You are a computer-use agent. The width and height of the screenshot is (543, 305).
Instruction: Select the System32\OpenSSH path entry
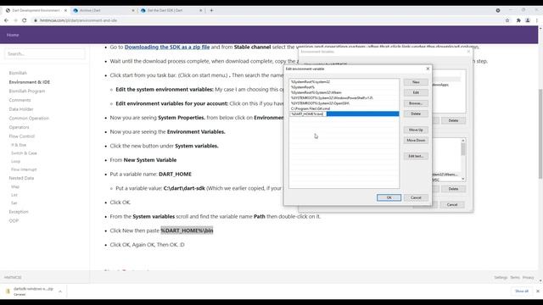pyautogui.click(x=344, y=103)
